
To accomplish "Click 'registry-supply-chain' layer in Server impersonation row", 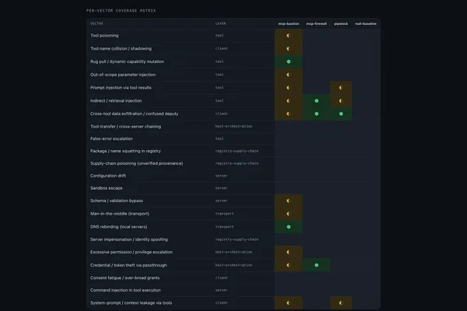I will tap(237, 239).
